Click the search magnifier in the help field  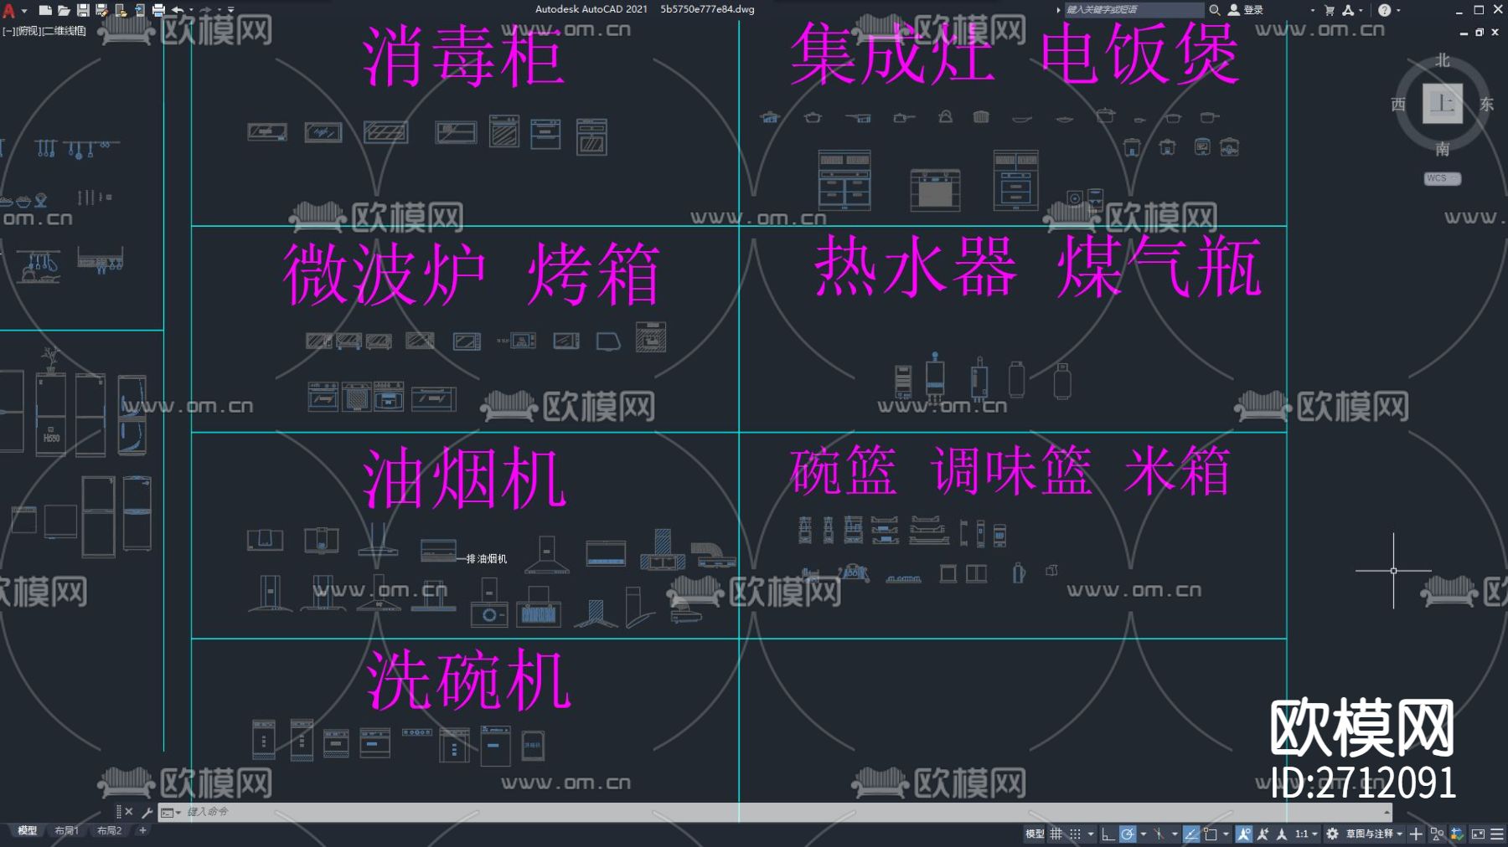[x=1214, y=10]
